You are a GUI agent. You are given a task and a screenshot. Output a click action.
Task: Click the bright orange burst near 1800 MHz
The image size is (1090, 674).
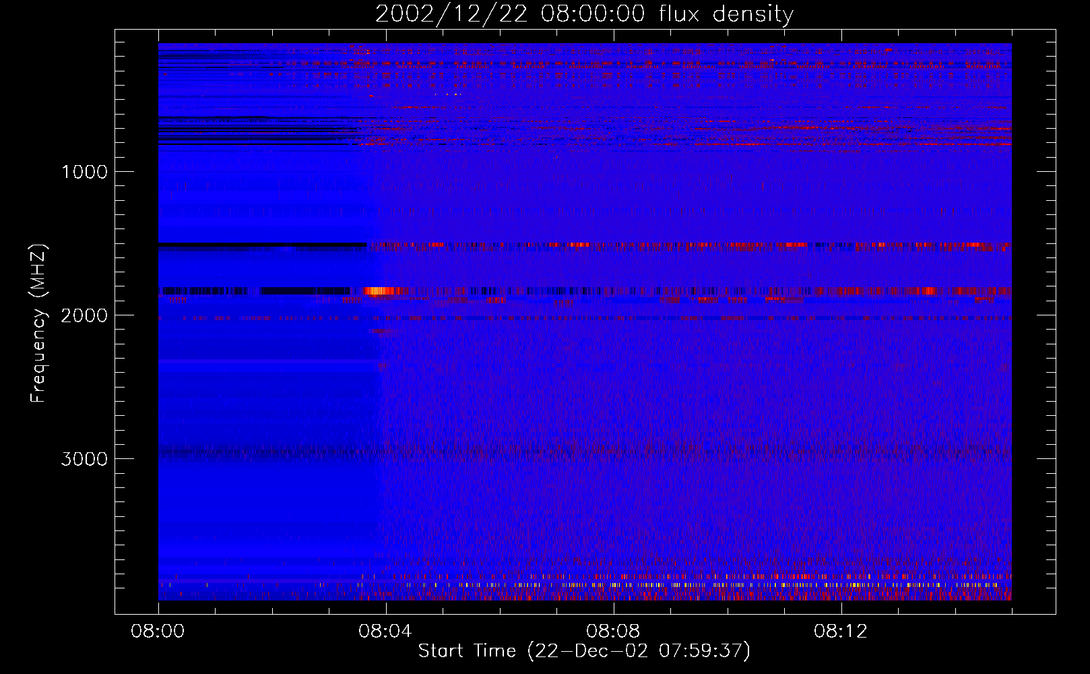pyautogui.click(x=381, y=291)
